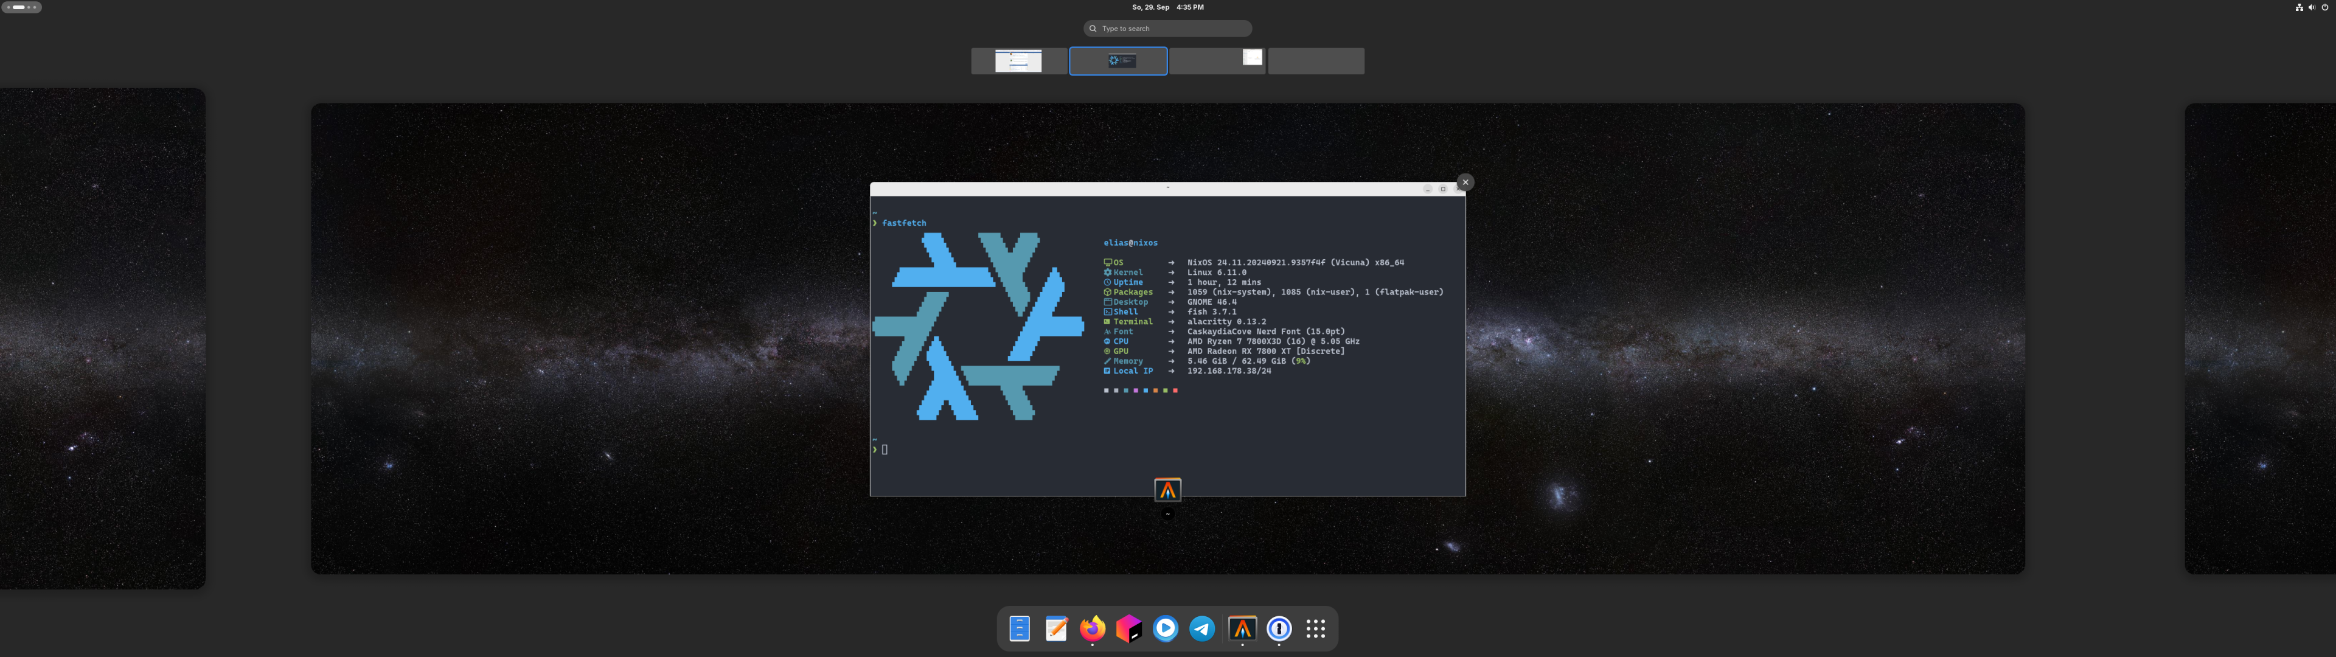Open the wired network status icon
The image size is (2336, 657).
(x=2299, y=7)
